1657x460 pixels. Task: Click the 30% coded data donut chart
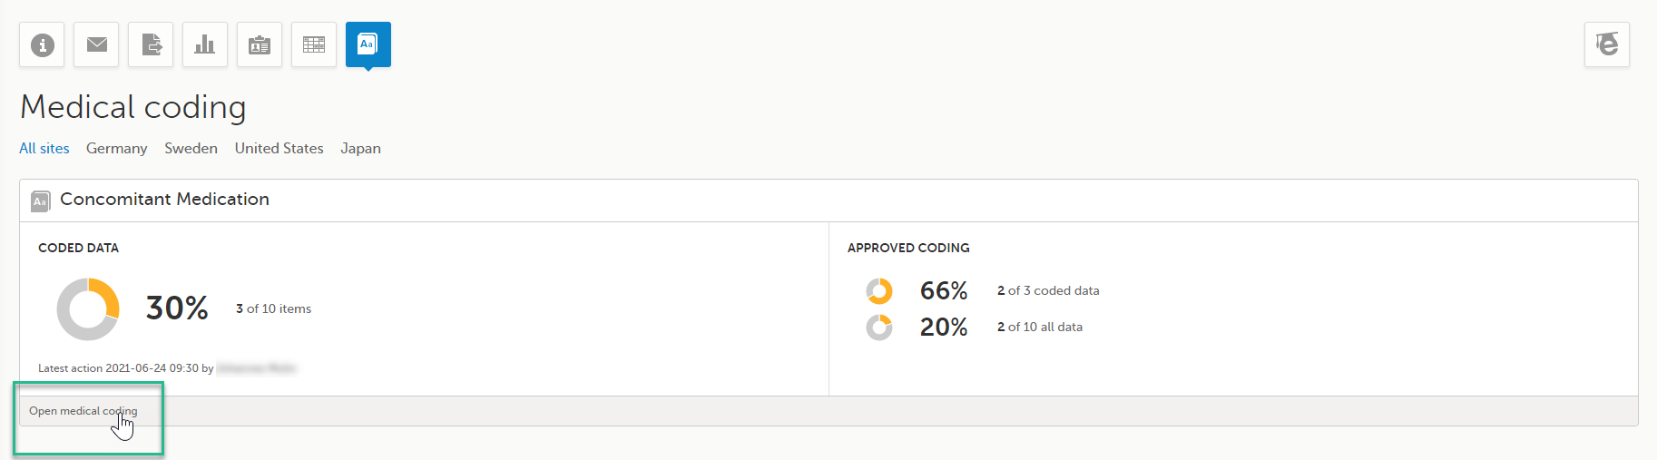click(88, 309)
